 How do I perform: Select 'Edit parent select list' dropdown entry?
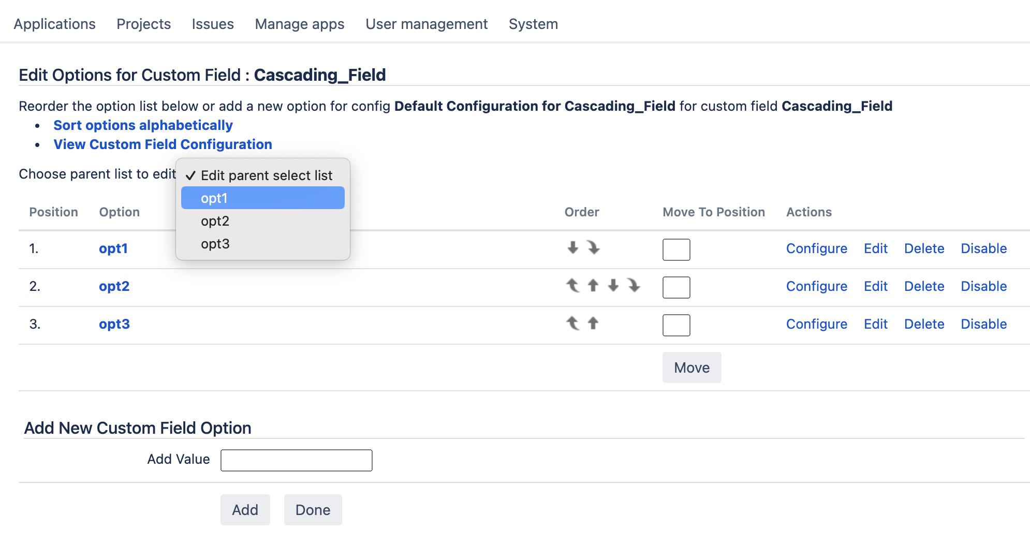pos(266,175)
